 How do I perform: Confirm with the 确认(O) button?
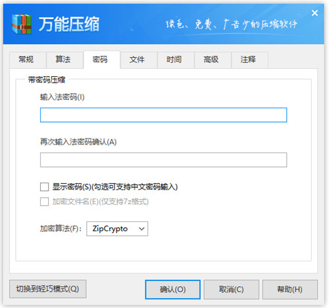click(x=172, y=290)
